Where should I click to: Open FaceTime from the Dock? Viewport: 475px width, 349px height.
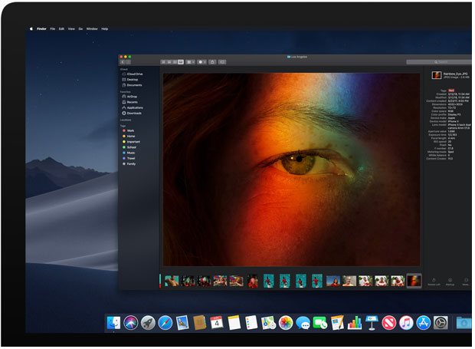(320, 323)
